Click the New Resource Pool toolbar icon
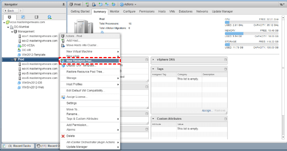 (114, 5)
